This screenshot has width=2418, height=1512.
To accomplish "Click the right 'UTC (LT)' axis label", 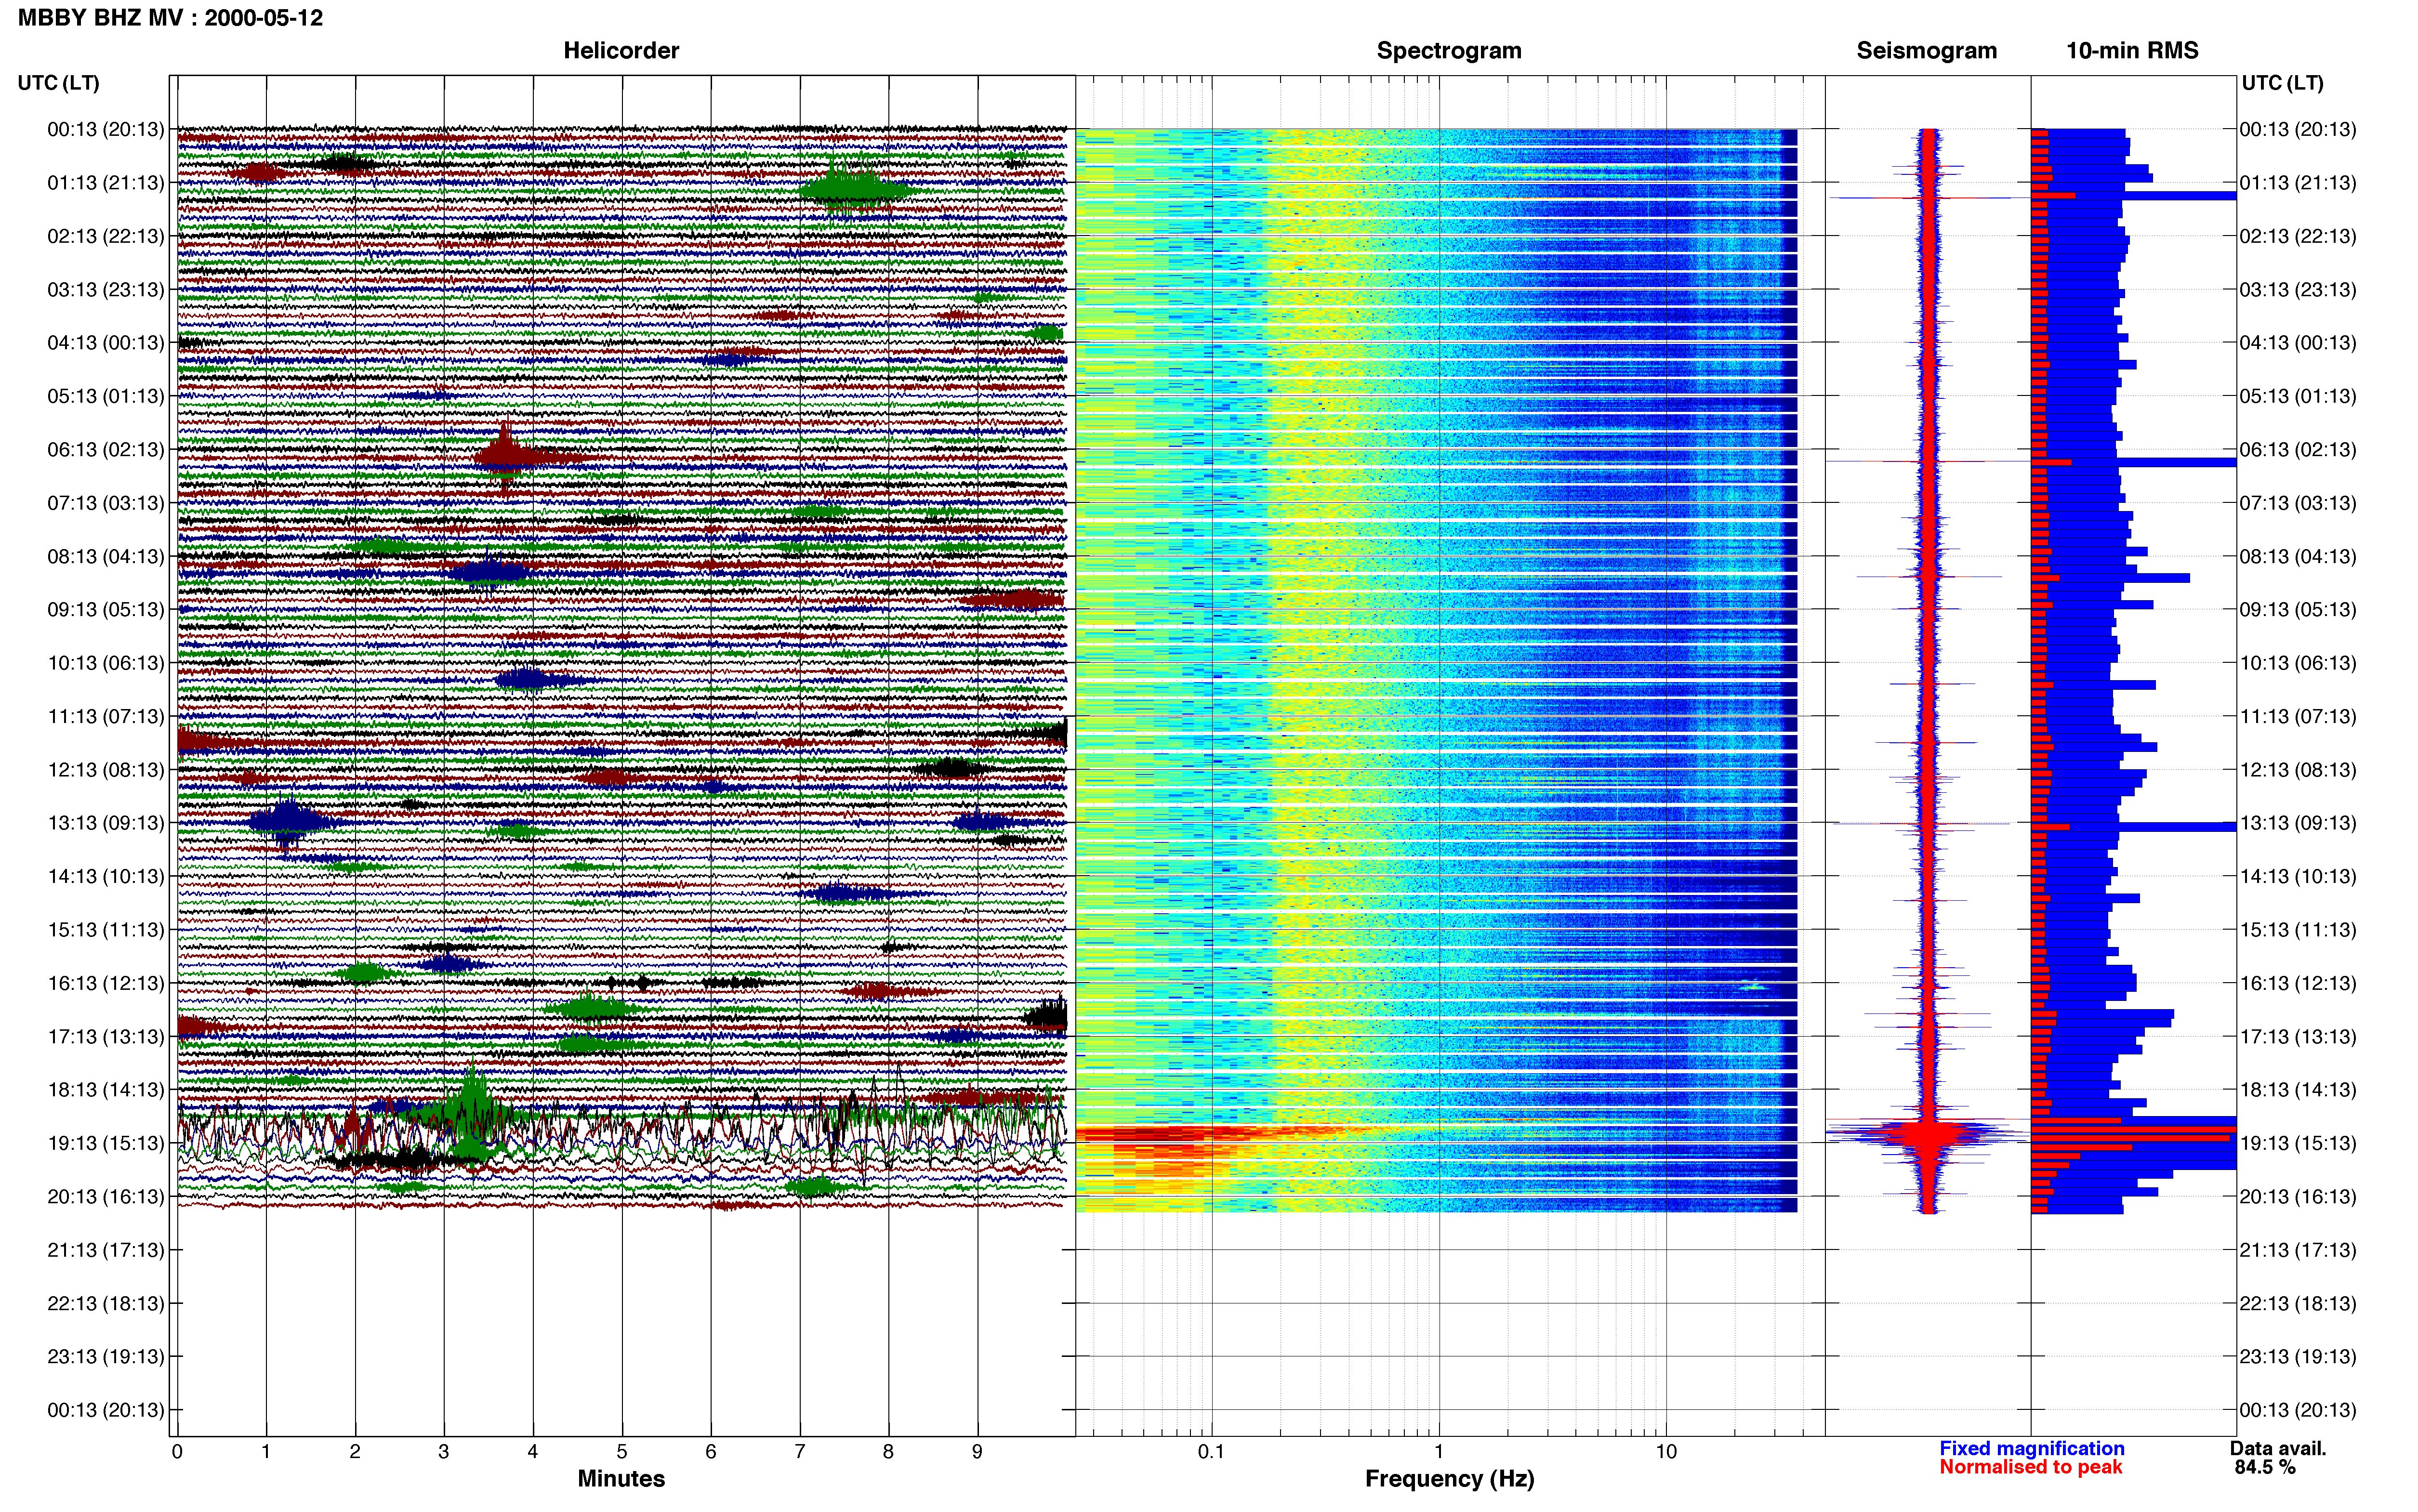I will pyautogui.click(x=2282, y=83).
